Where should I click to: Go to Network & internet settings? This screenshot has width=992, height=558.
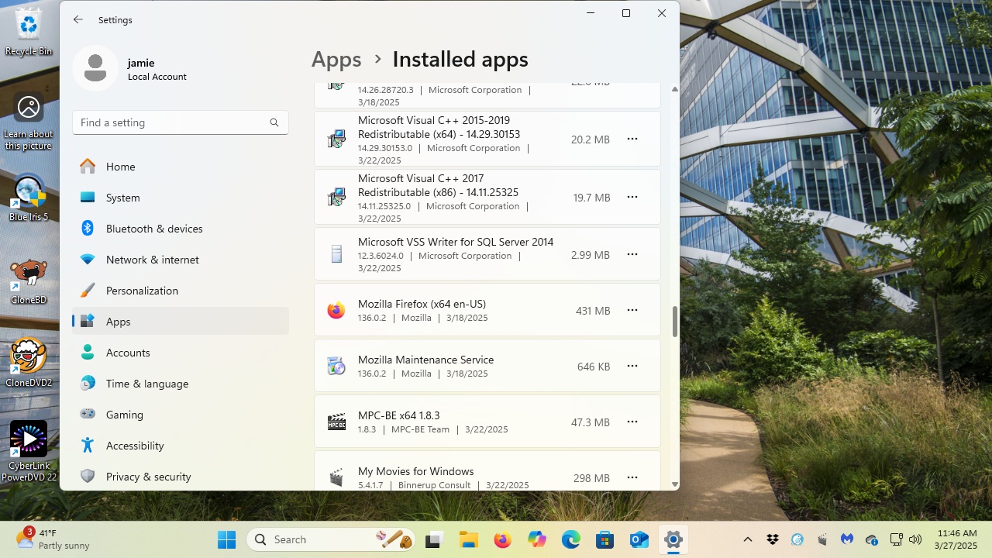(x=181, y=260)
